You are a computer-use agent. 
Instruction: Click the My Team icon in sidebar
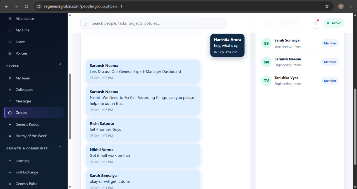click(x=10, y=78)
